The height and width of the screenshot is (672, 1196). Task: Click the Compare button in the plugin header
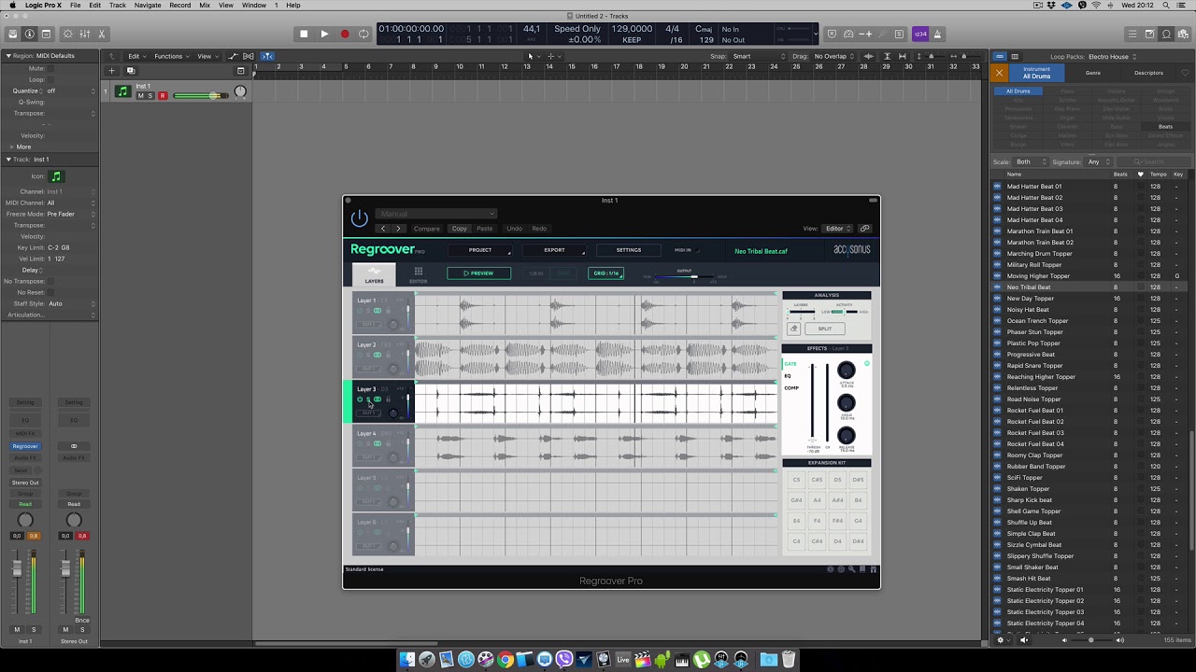(426, 229)
